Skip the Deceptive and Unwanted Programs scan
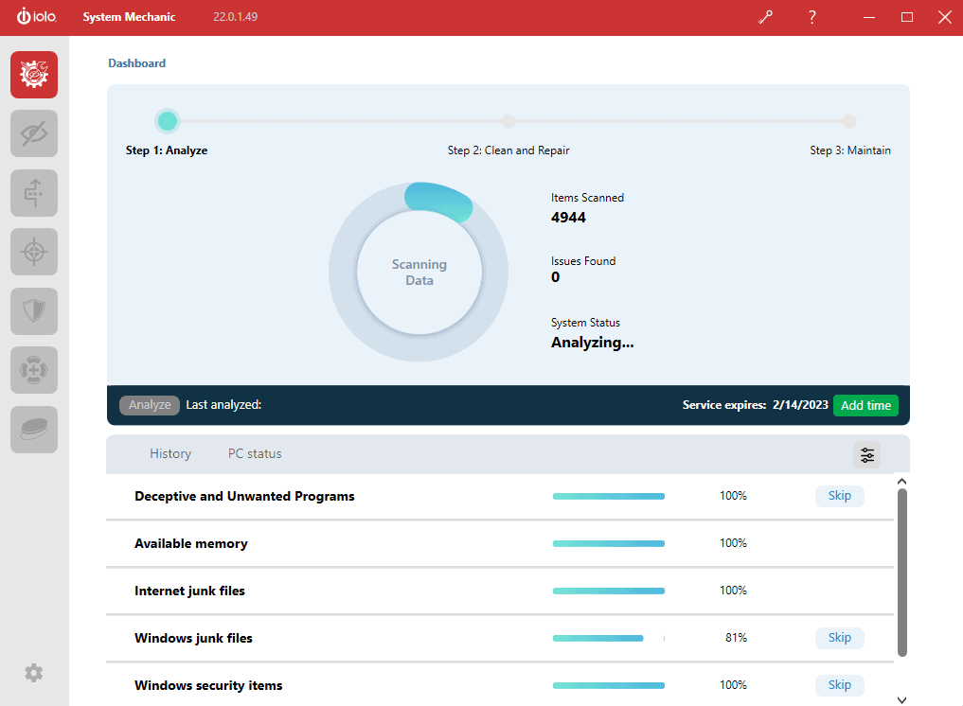Viewport: 963px width, 706px height. 839,495
